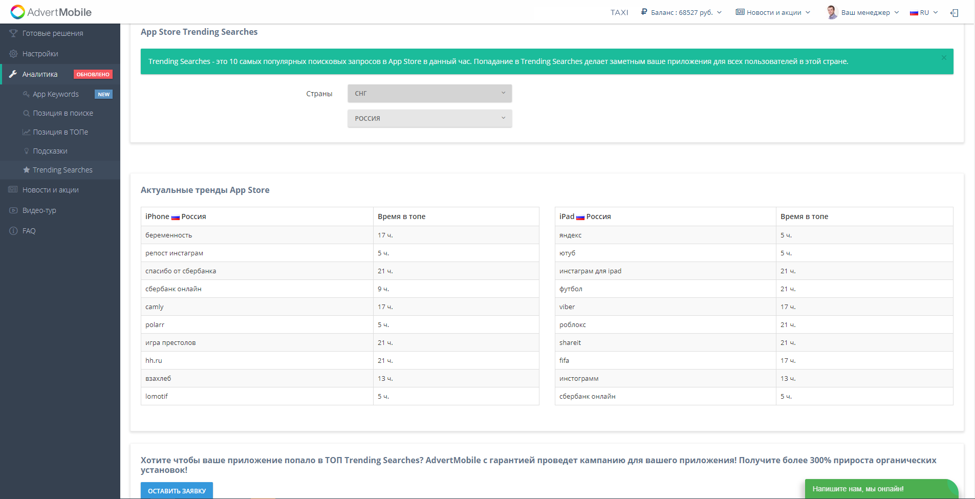Click спасибо от сбербанка trend

pos(181,271)
